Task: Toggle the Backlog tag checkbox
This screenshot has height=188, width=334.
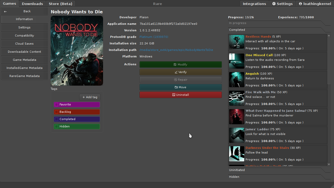Action: tap(56, 112)
